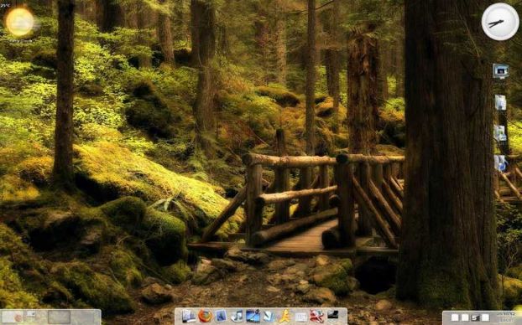This screenshot has width=522, height=325.
Task: Open the white keyboard-like dock icon
Action: (x=301, y=317)
